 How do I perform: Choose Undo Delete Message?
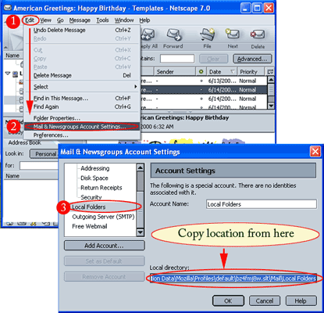tap(82, 30)
